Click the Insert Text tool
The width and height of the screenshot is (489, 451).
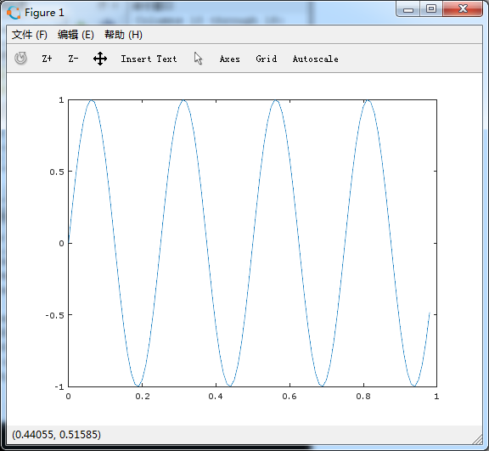coord(149,59)
